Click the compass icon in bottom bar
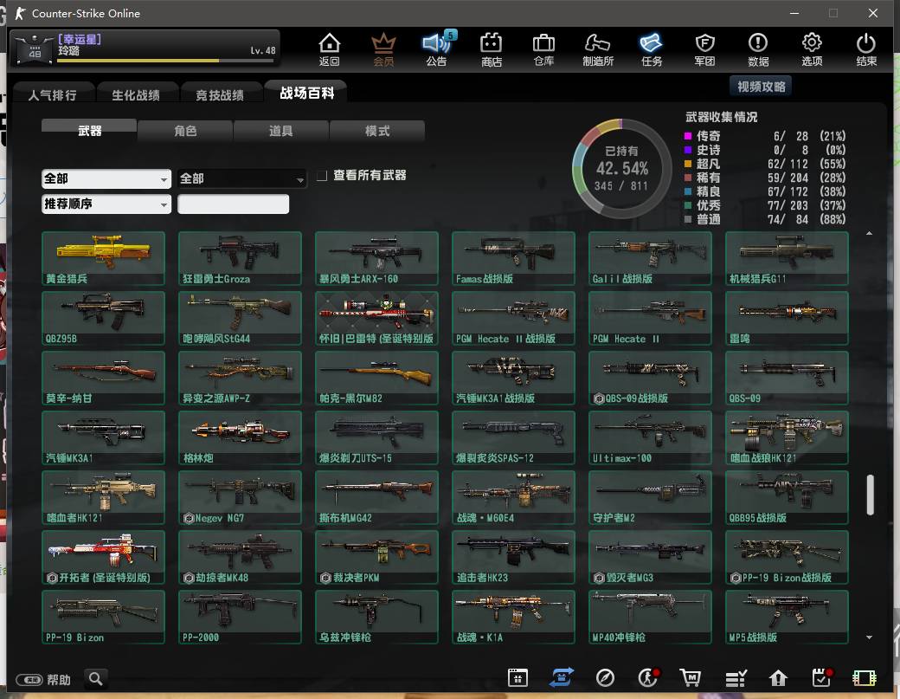 click(x=605, y=677)
